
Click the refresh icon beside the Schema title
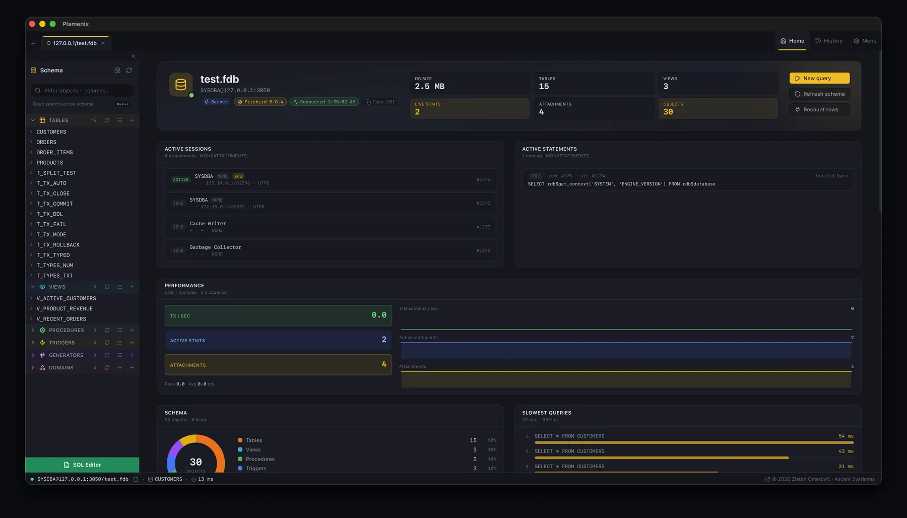(129, 71)
